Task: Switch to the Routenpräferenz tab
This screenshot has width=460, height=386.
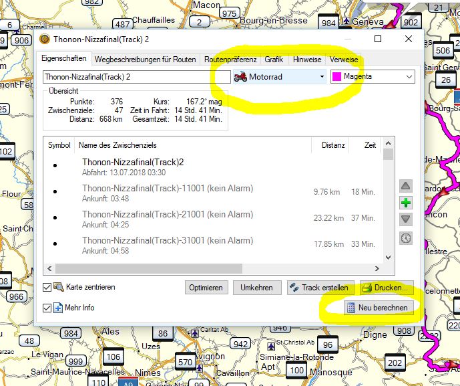Action: click(x=230, y=60)
